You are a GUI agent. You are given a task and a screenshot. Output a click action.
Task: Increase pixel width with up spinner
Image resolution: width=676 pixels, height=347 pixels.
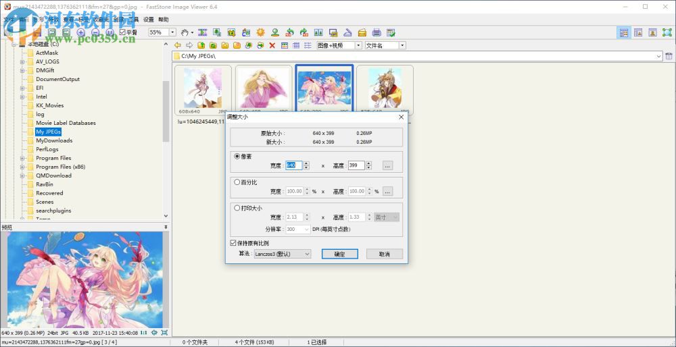pyautogui.click(x=306, y=163)
